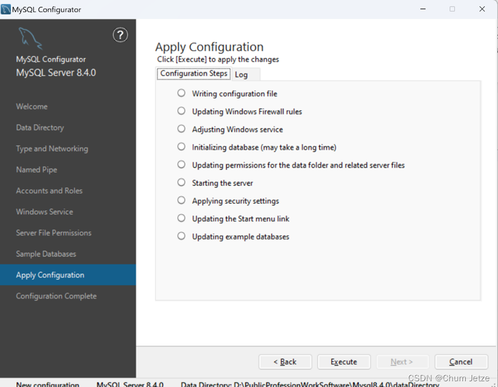
Task: Switch to the Log tab
Action: pyautogui.click(x=242, y=74)
